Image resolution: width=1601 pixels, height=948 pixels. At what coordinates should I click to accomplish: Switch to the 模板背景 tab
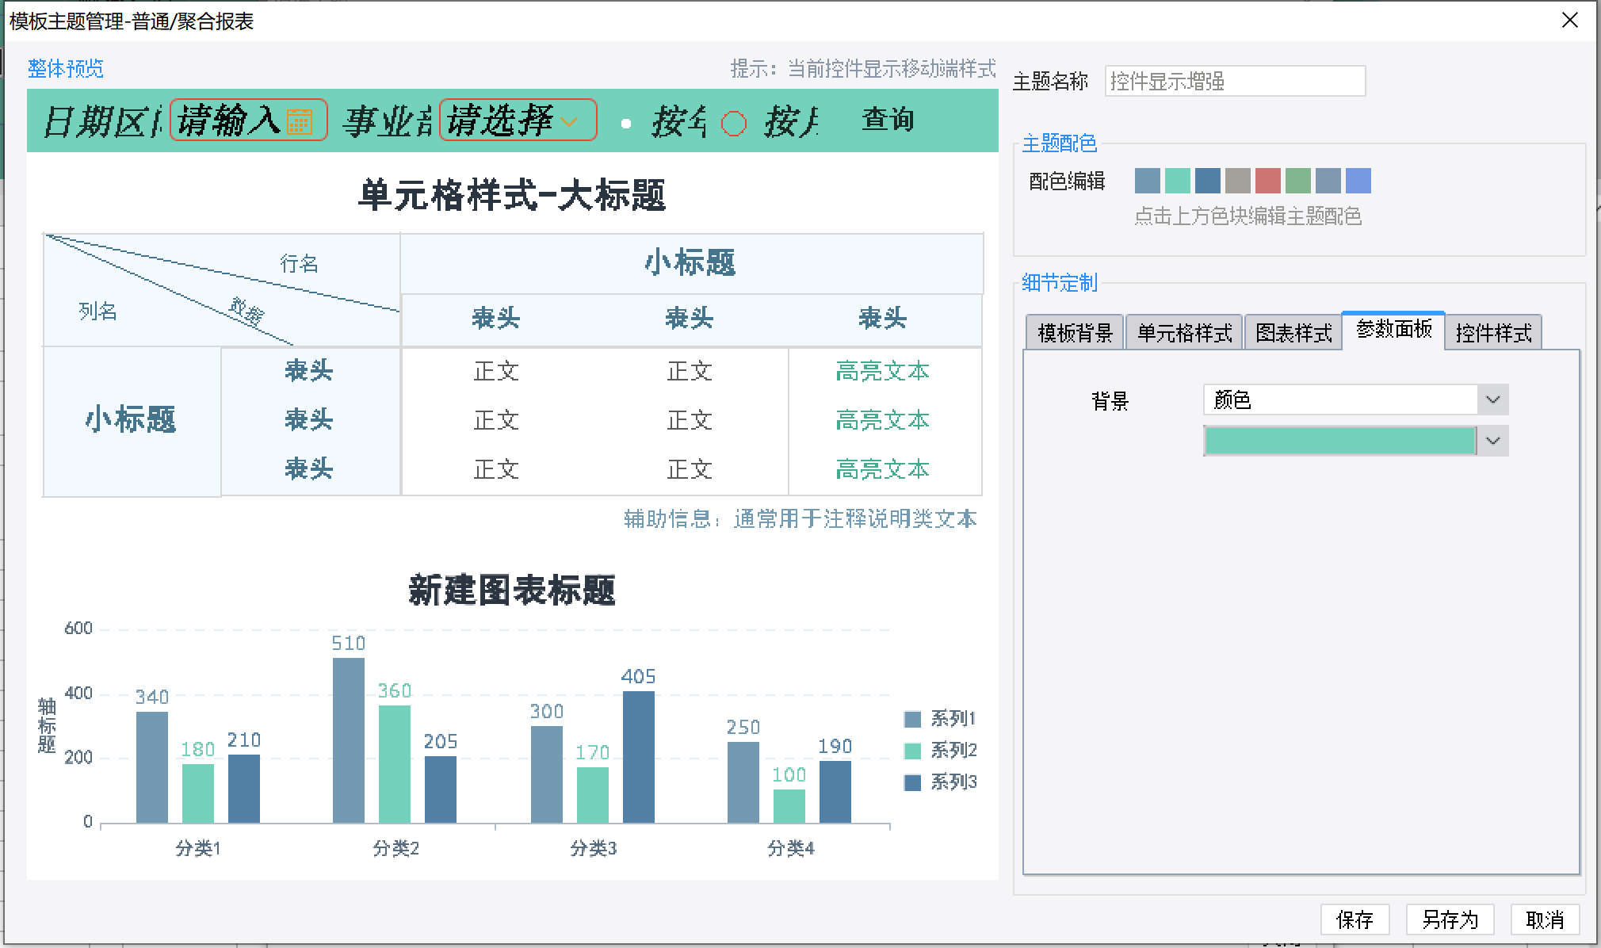pyautogui.click(x=1075, y=333)
